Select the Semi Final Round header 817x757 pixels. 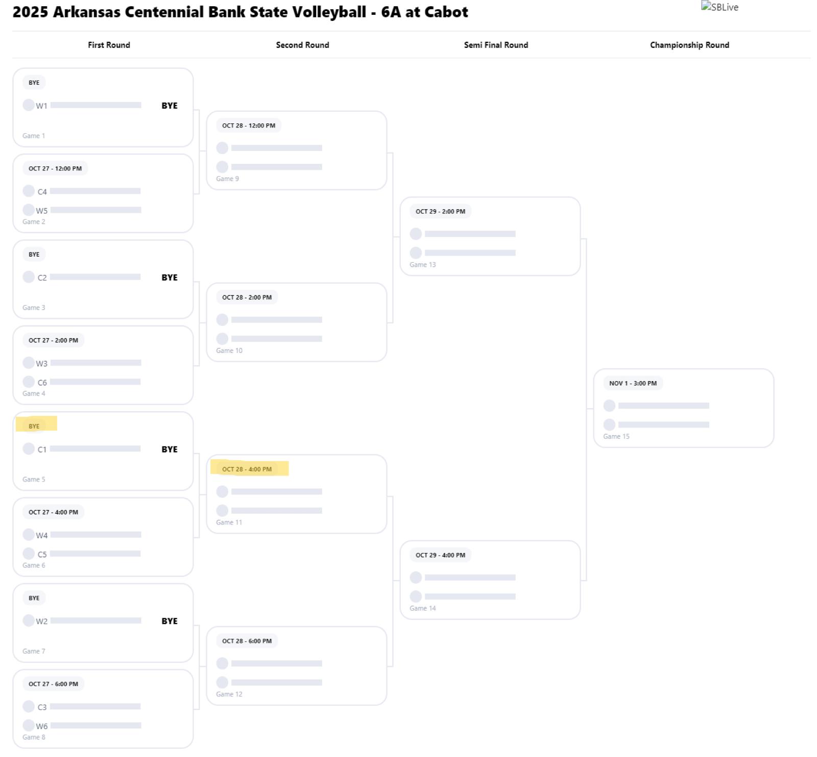click(x=496, y=45)
